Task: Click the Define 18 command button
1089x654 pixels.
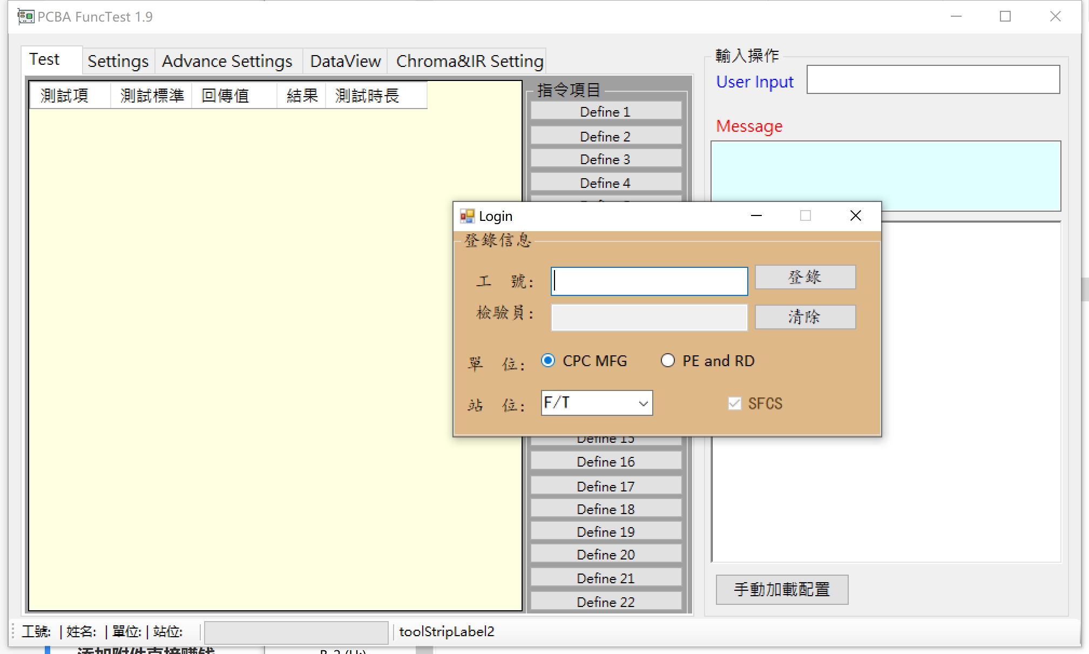Action: click(x=606, y=509)
